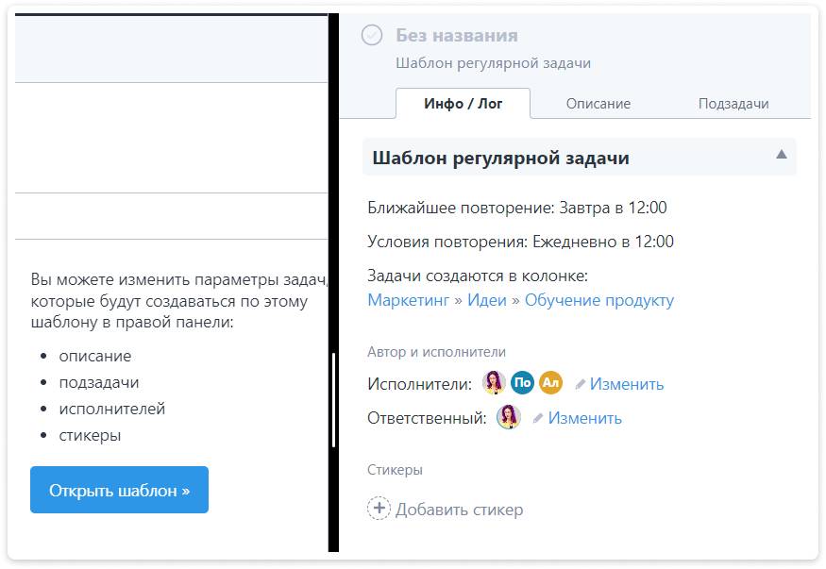Open the "Идеи" breadcrumb link
Screen dimensions: 826x569
[487, 300]
